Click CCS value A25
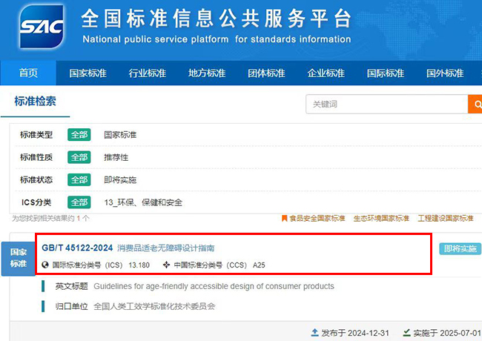This screenshot has height=341, width=482. point(259,265)
